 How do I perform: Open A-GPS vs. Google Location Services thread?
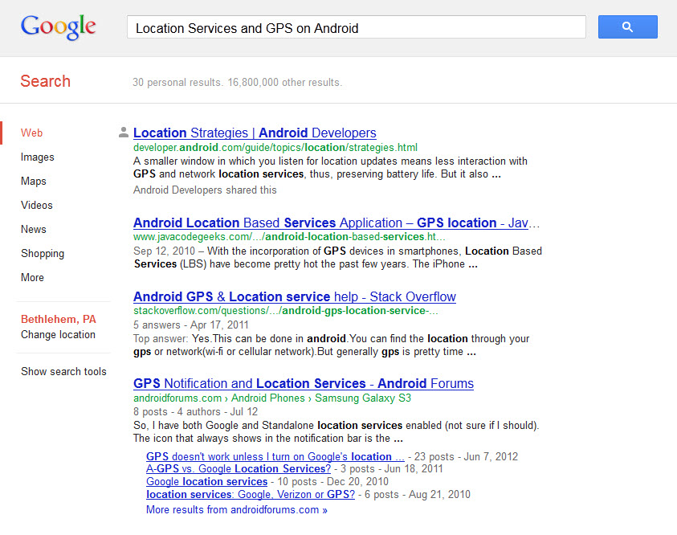point(239,469)
